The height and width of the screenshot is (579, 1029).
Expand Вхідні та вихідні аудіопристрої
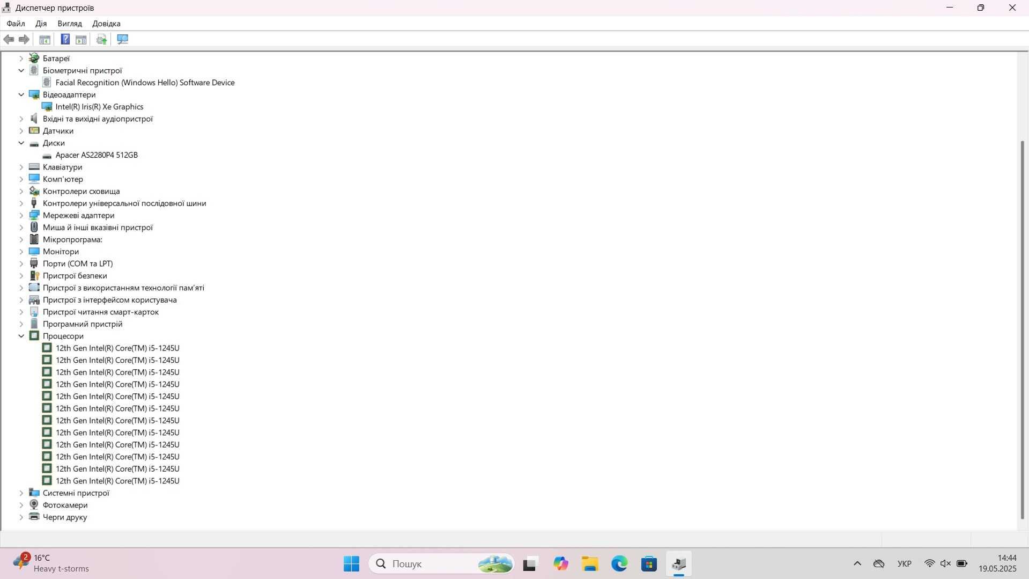point(21,119)
